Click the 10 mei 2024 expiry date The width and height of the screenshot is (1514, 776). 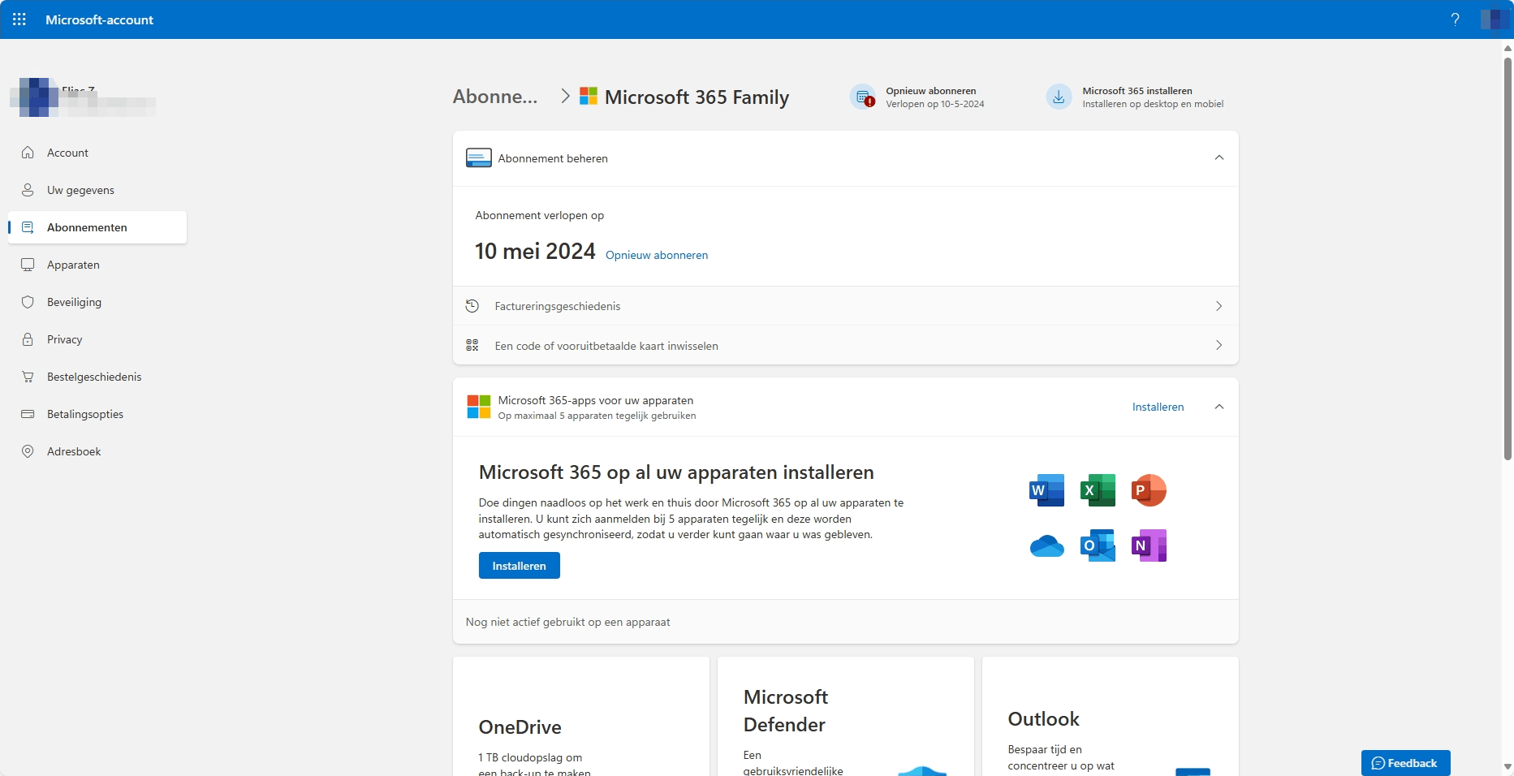pyautogui.click(x=535, y=252)
